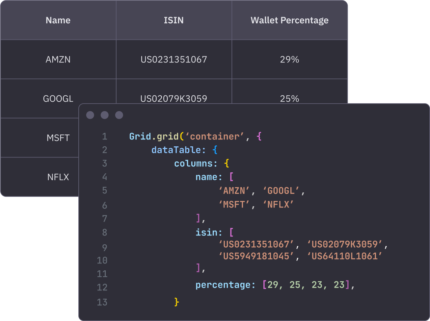Click the Wallet Percentage column header
This screenshot has height=321, width=430.
pos(289,20)
